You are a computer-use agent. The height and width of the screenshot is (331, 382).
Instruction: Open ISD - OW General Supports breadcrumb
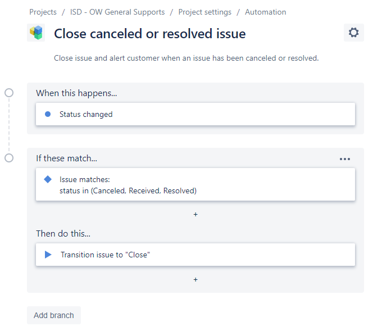point(117,12)
